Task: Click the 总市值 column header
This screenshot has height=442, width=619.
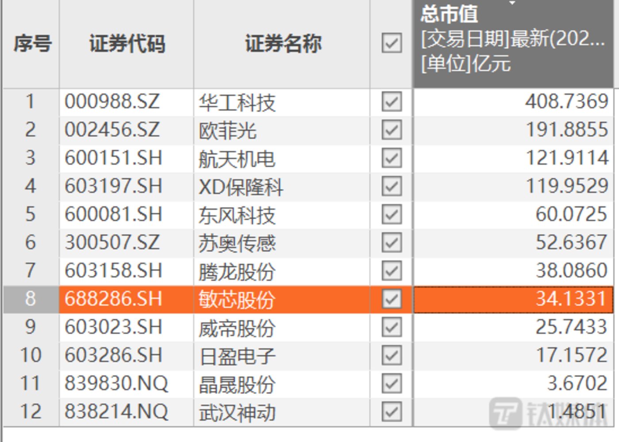Action: [x=447, y=15]
